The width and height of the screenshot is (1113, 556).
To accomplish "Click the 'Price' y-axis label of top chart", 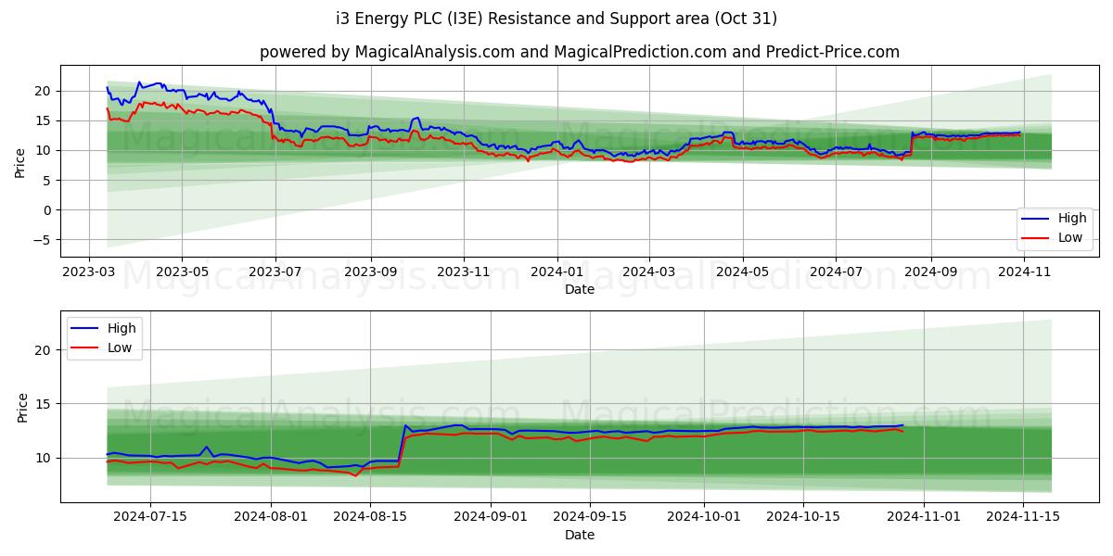I will pyautogui.click(x=21, y=161).
